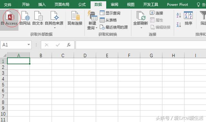Click into the formula bar
The width and height of the screenshot is (206, 122).
point(141,45)
